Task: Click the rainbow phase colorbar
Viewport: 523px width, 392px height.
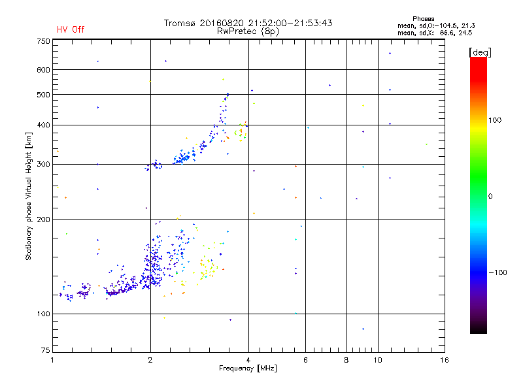Action: pos(479,195)
